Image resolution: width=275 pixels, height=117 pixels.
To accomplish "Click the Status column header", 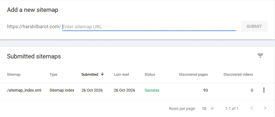I will [150, 75].
